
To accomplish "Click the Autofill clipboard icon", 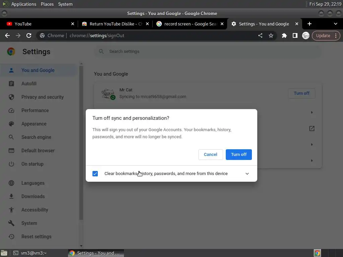I will click(11, 83).
